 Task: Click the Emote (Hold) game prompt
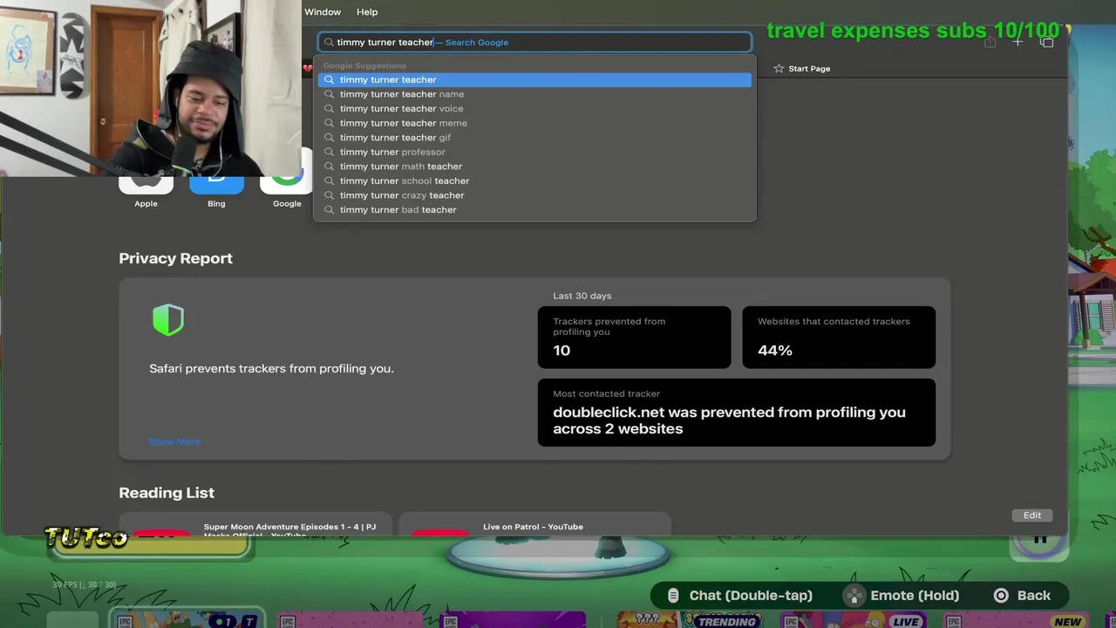pyautogui.click(x=902, y=596)
